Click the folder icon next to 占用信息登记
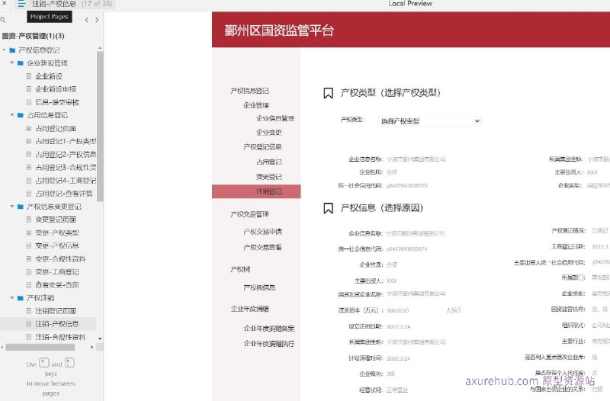Image resolution: width=610 pixels, height=401 pixels. 21,115
